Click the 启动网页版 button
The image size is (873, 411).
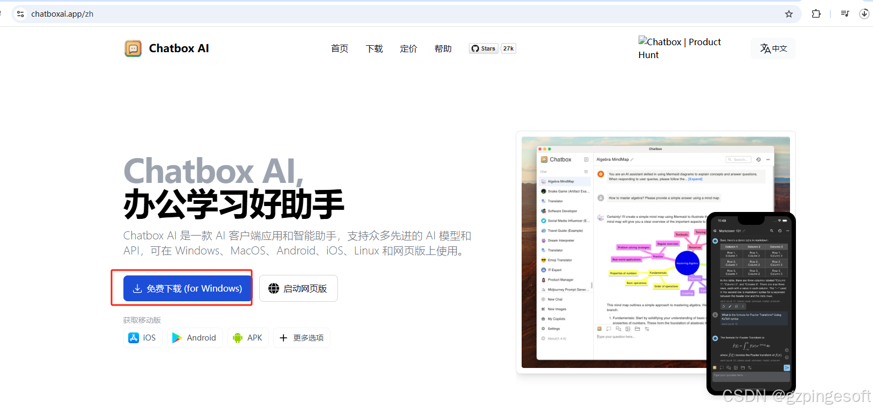(299, 288)
